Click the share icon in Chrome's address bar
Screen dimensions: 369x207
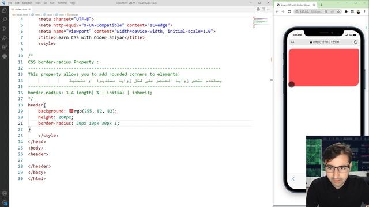(x=332, y=11)
